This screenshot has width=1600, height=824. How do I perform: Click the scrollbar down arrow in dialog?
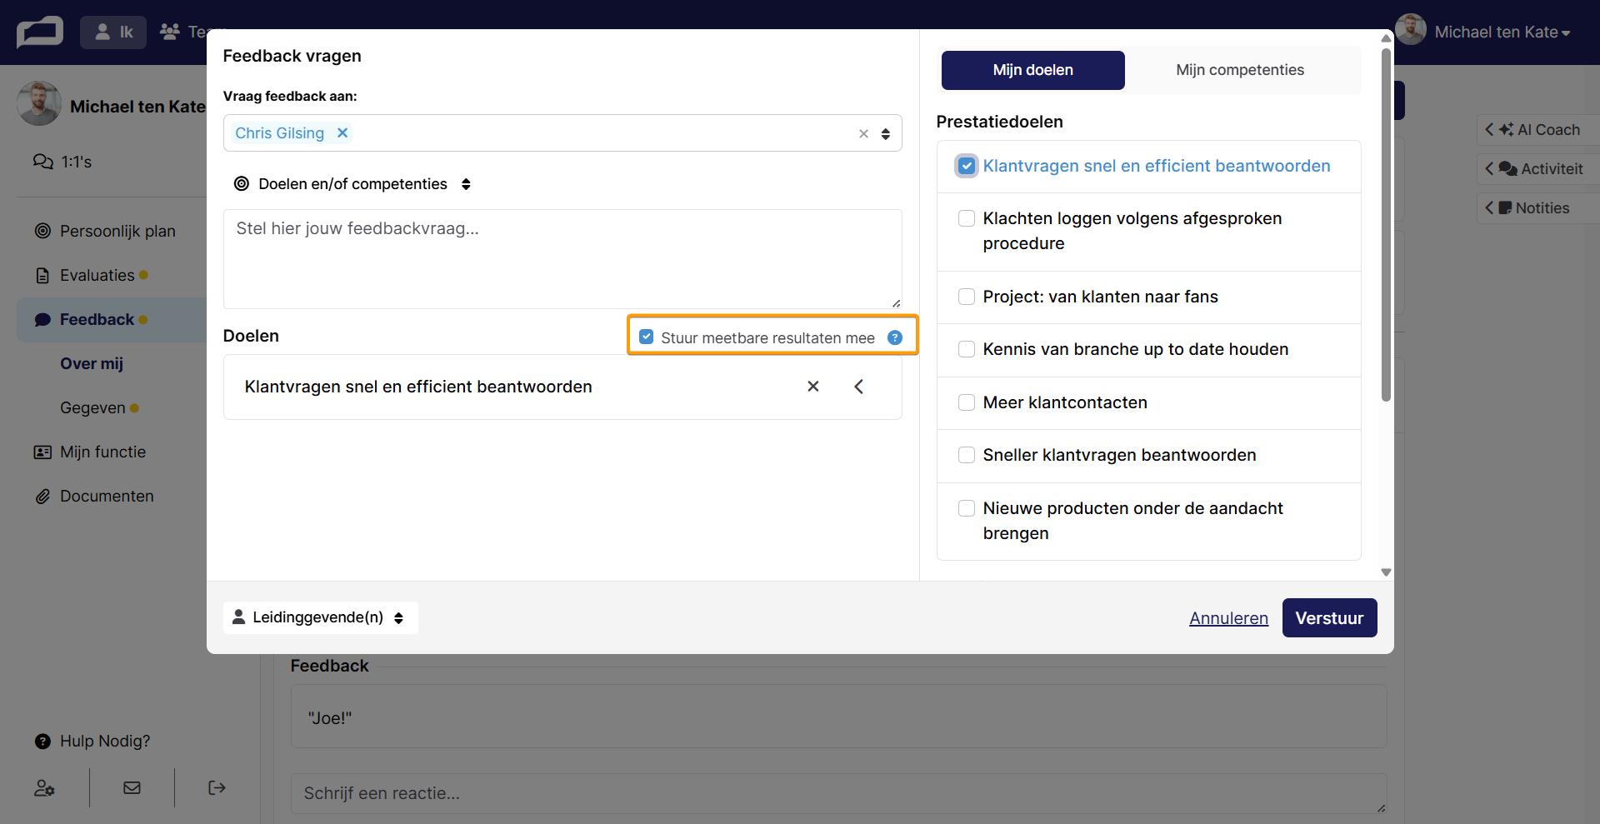[x=1386, y=572]
